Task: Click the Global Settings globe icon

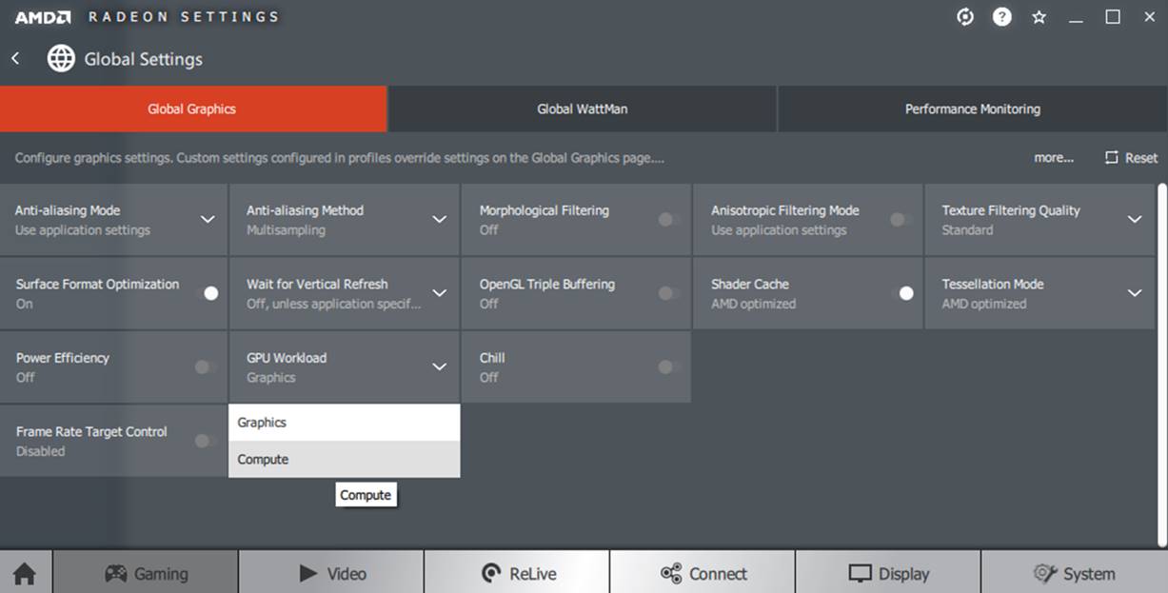Action: click(x=62, y=59)
